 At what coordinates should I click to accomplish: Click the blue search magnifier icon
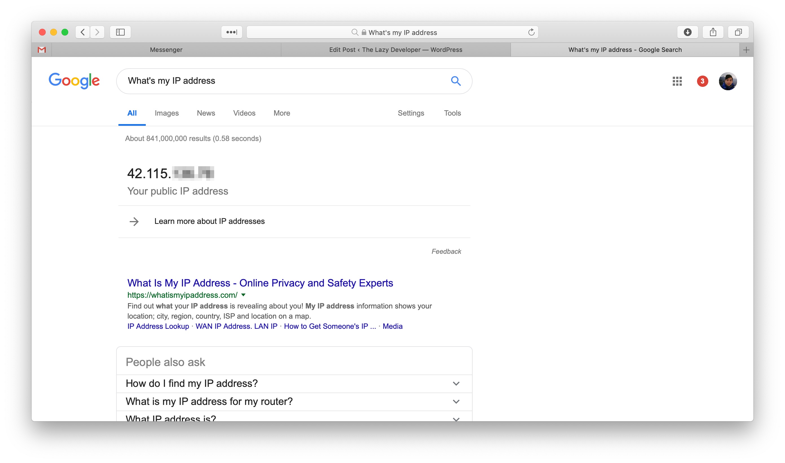pyautogui.click(x=456, y=81)
